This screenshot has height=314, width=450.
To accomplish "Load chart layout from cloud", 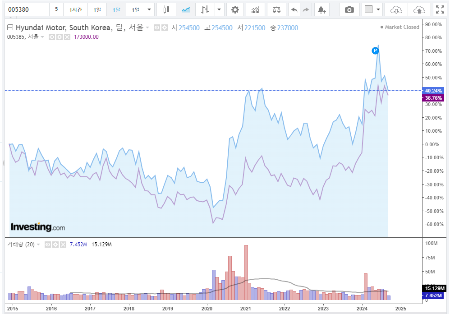I will pos(396,10).
